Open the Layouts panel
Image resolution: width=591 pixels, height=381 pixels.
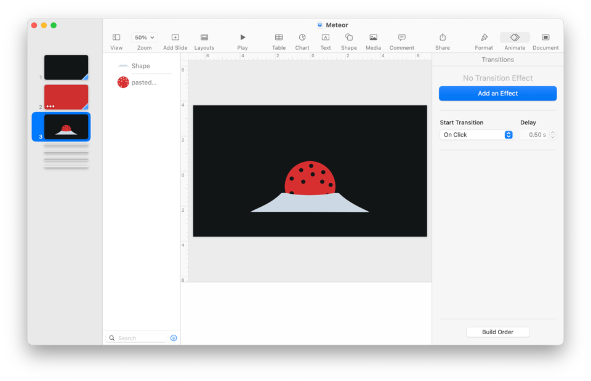pyautogui.click(x=204, y=38)
